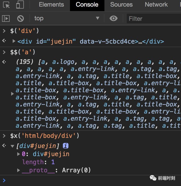Clear console with the ban icon
This screenshot has width=181, height=186.
tap(21, 18)
